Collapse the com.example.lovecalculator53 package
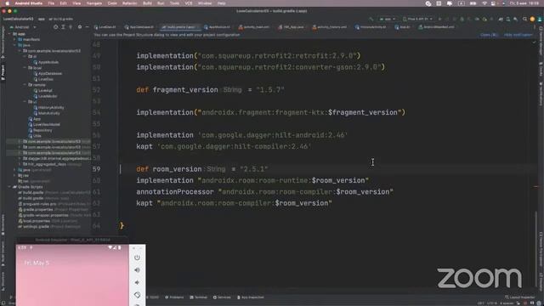 tap(20, 51)
